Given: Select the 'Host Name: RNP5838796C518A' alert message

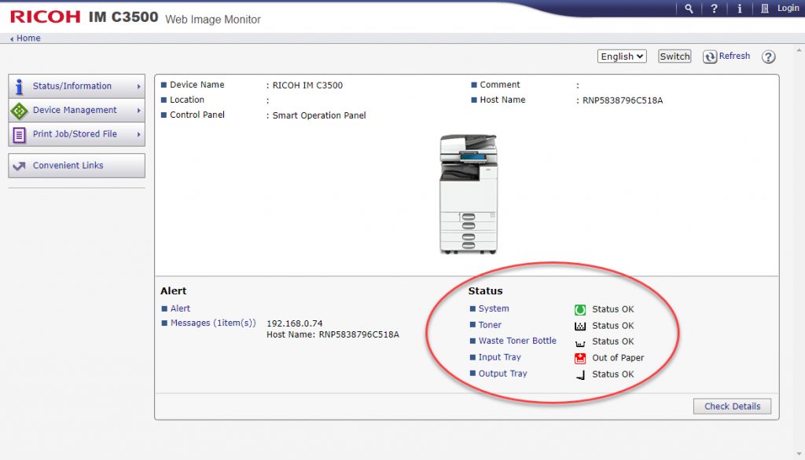Looking at the screenshot, I should click(333, 334).
